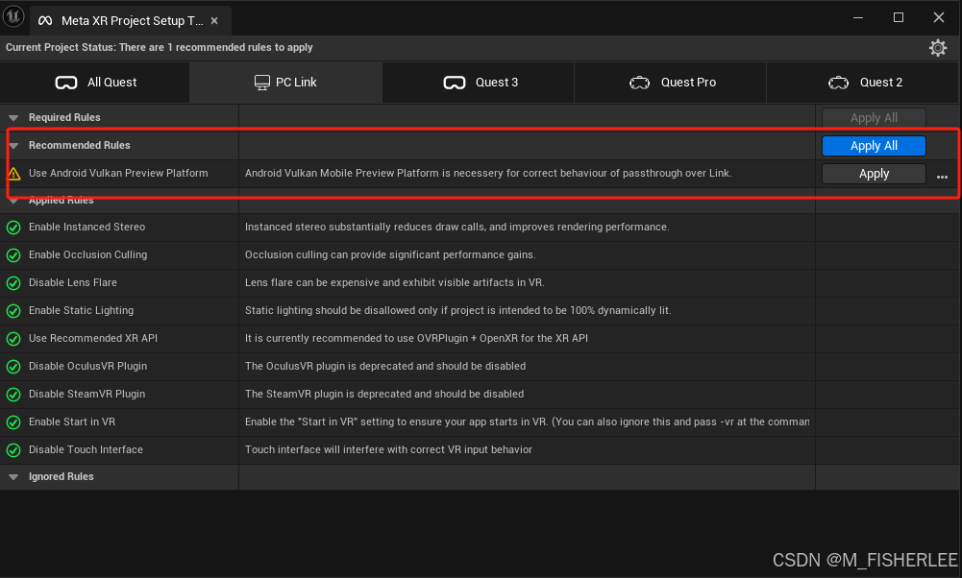
Task: Switch to the Quest Pro tab
Action: point(671,83)
